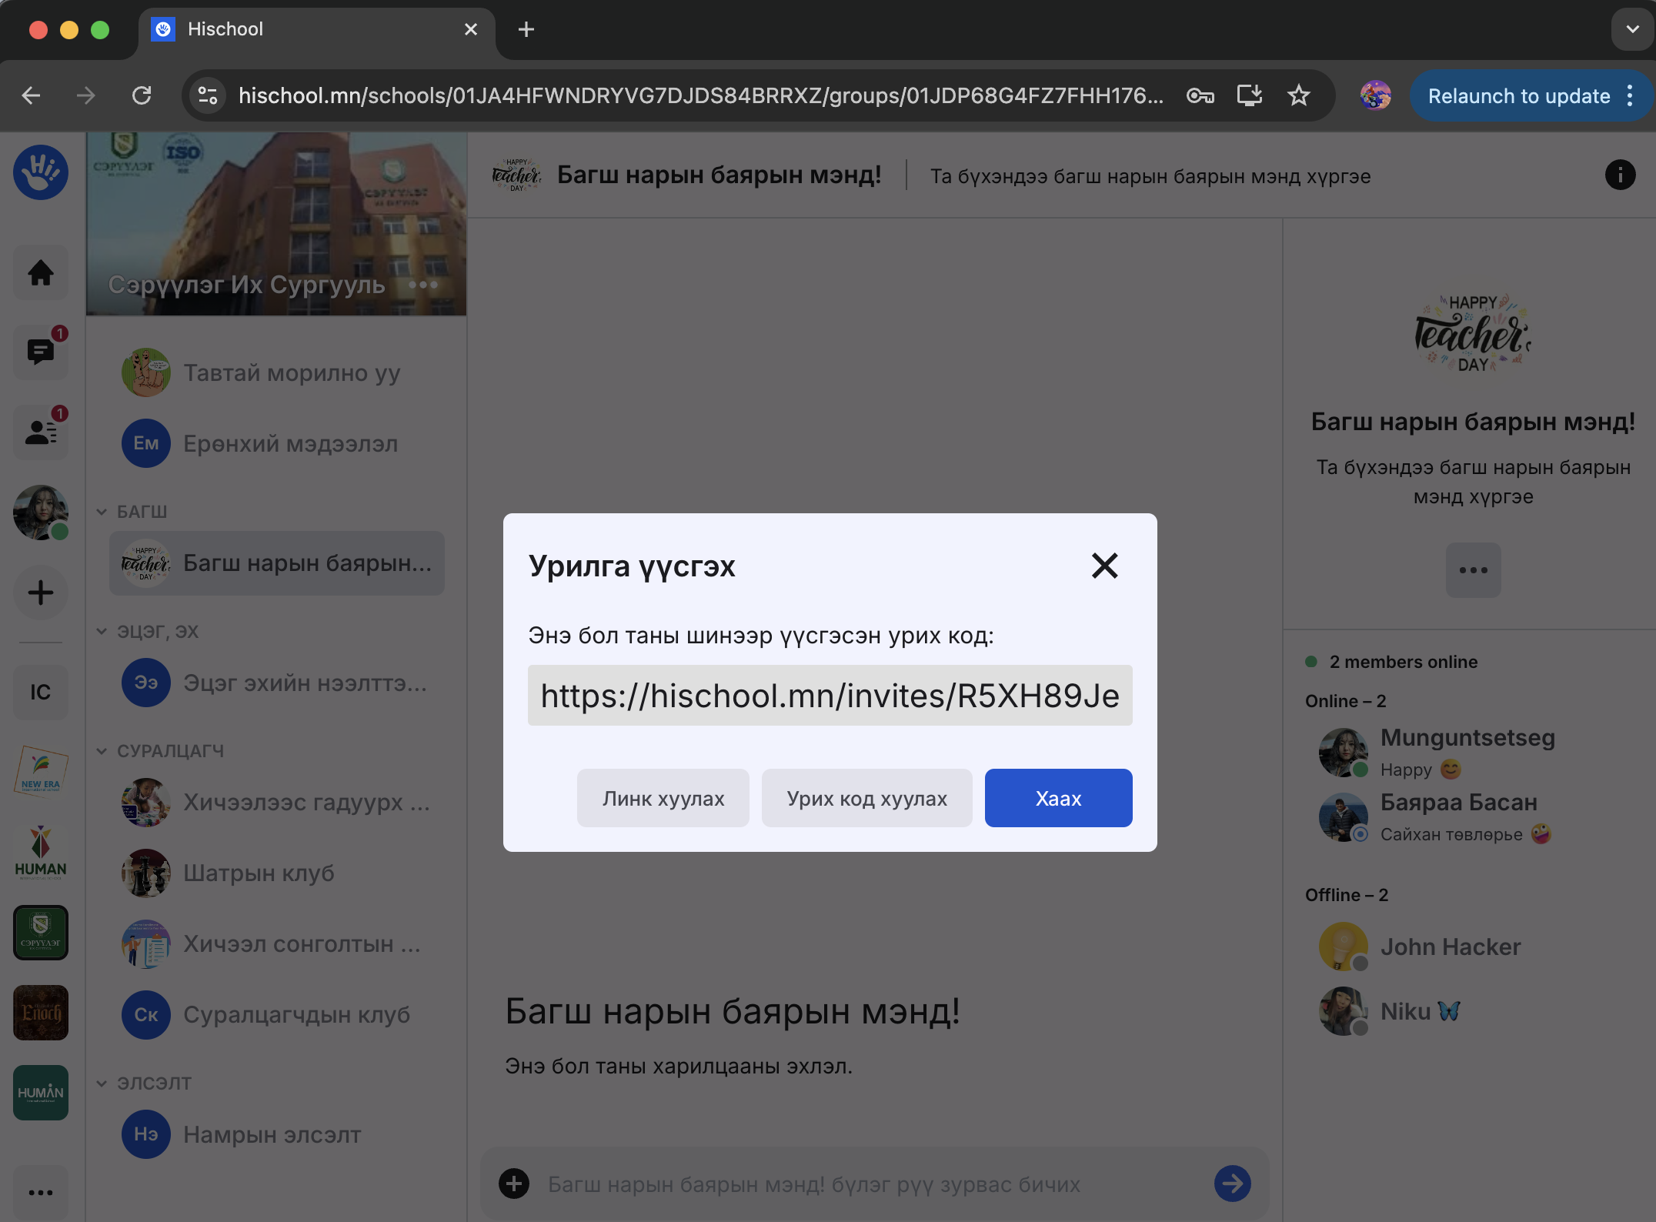Click the blue Хаах button

tap(1058, 798)
